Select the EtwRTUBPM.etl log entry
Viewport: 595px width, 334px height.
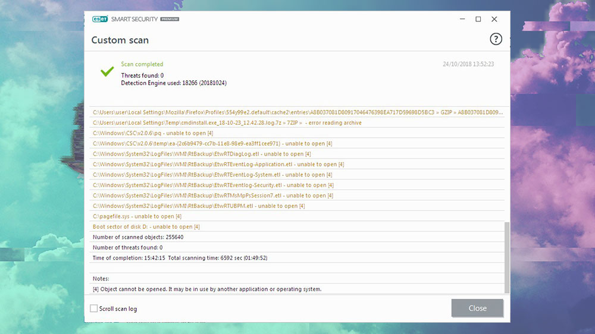[199, 206]
